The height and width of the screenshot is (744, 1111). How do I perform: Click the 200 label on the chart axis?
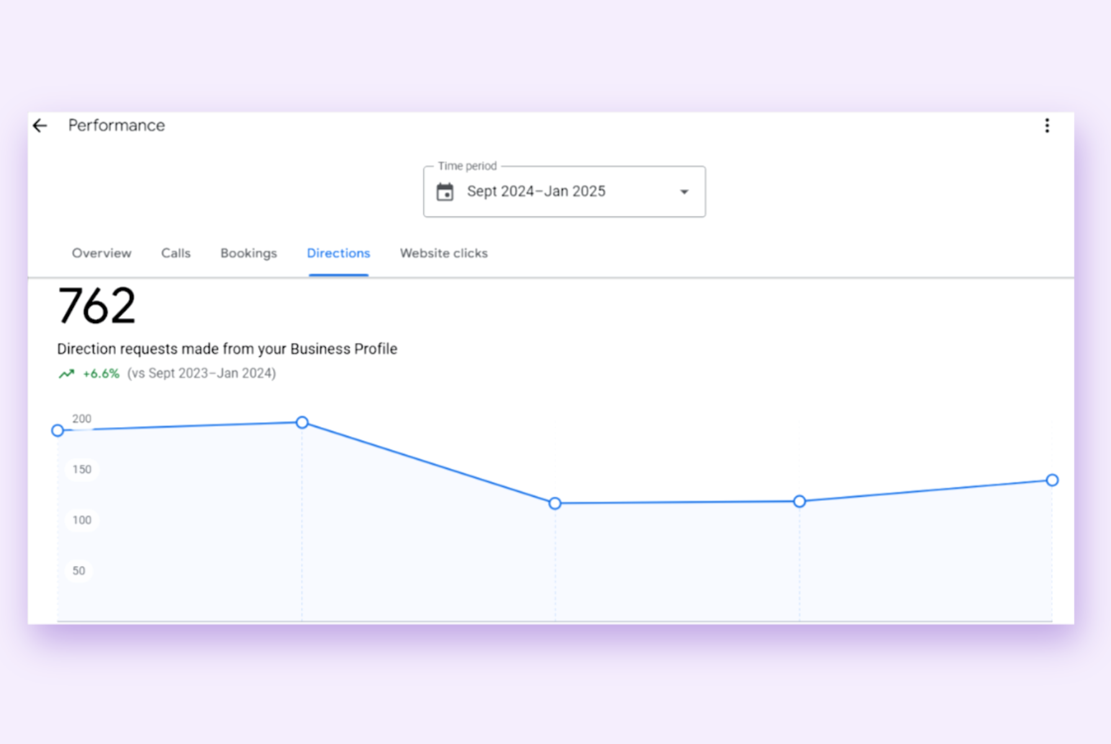[x=81, y=418]
